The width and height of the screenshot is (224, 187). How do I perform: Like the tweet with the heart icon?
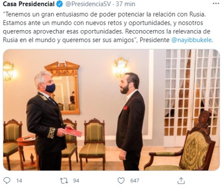[x=121, y=181]
